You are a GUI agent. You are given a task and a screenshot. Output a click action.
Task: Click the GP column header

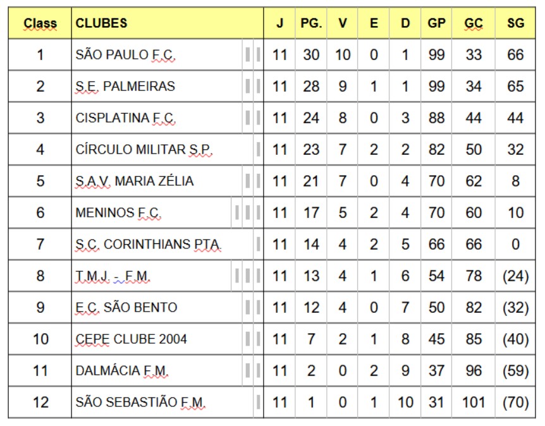point(436,23)
